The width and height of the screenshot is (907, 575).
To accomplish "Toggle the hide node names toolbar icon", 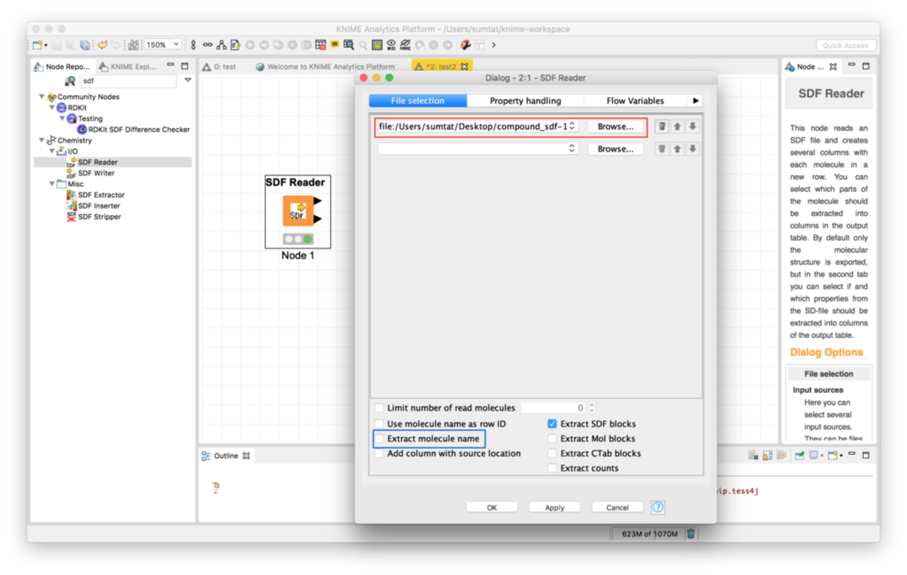I will (405, 45).
